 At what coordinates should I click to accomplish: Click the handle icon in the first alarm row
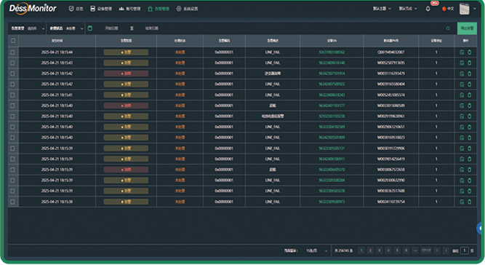pyautogui.click(x=462, y=52)
